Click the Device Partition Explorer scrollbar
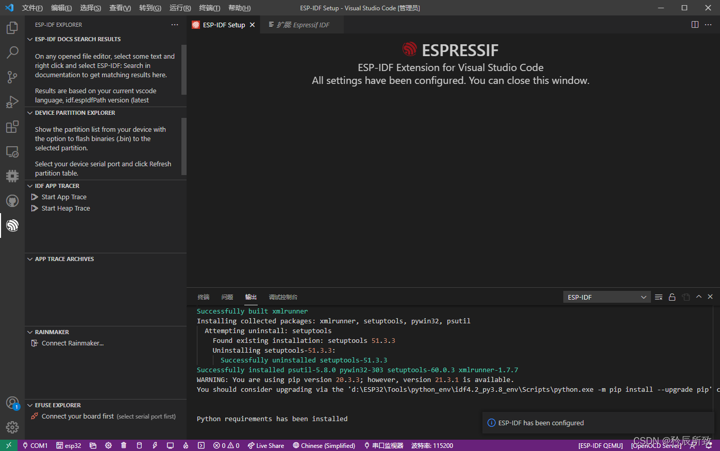Viewport: 720px width, 451px height. tap(184, 146)
